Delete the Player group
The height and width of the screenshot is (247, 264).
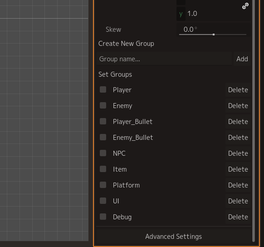[238, 90]
